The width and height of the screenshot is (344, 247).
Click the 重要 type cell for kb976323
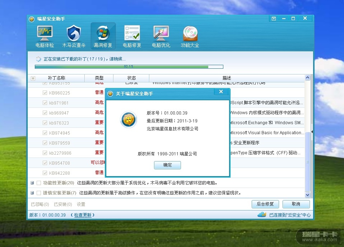[x=99, y=122]
